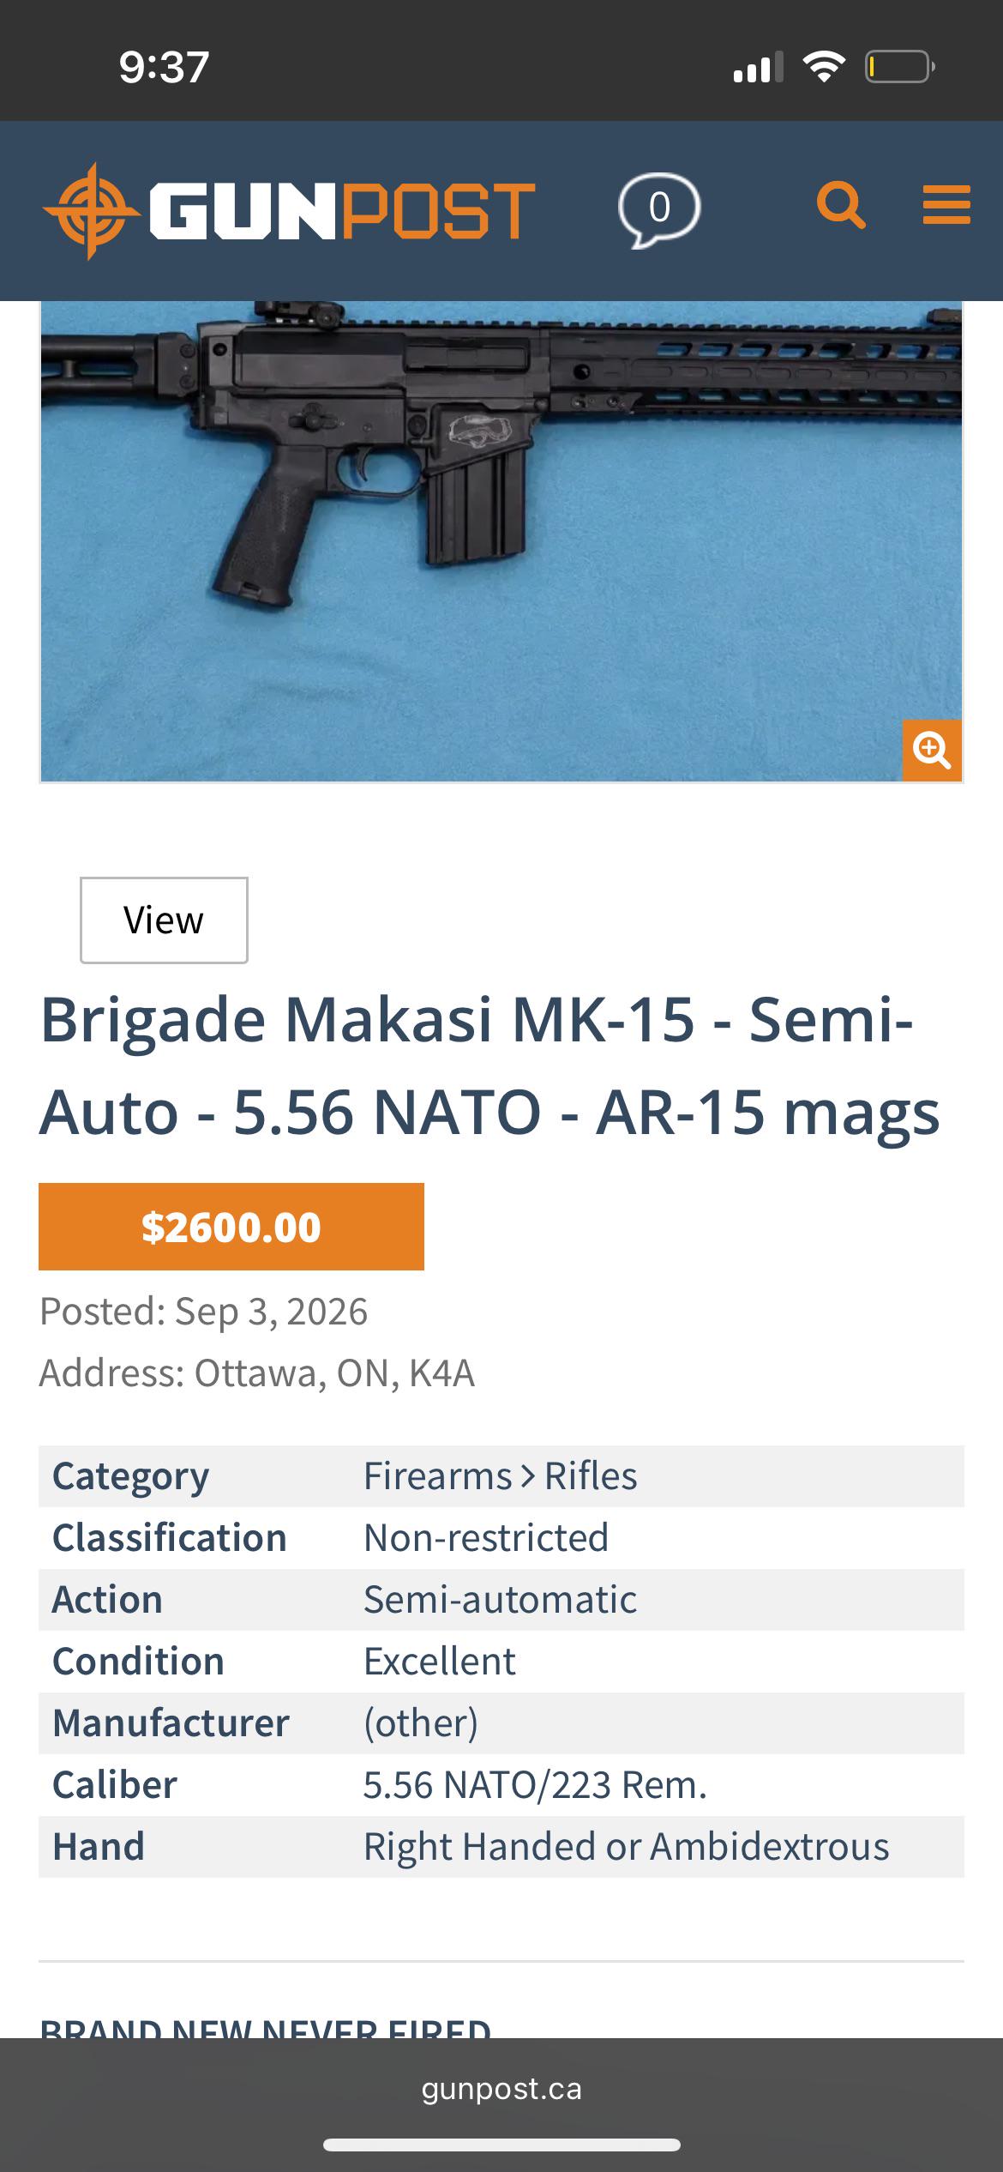Viewport: 1003px width, 2172px height.
Task: Tap the battery status icon
Action: click(x=899, y=66)
